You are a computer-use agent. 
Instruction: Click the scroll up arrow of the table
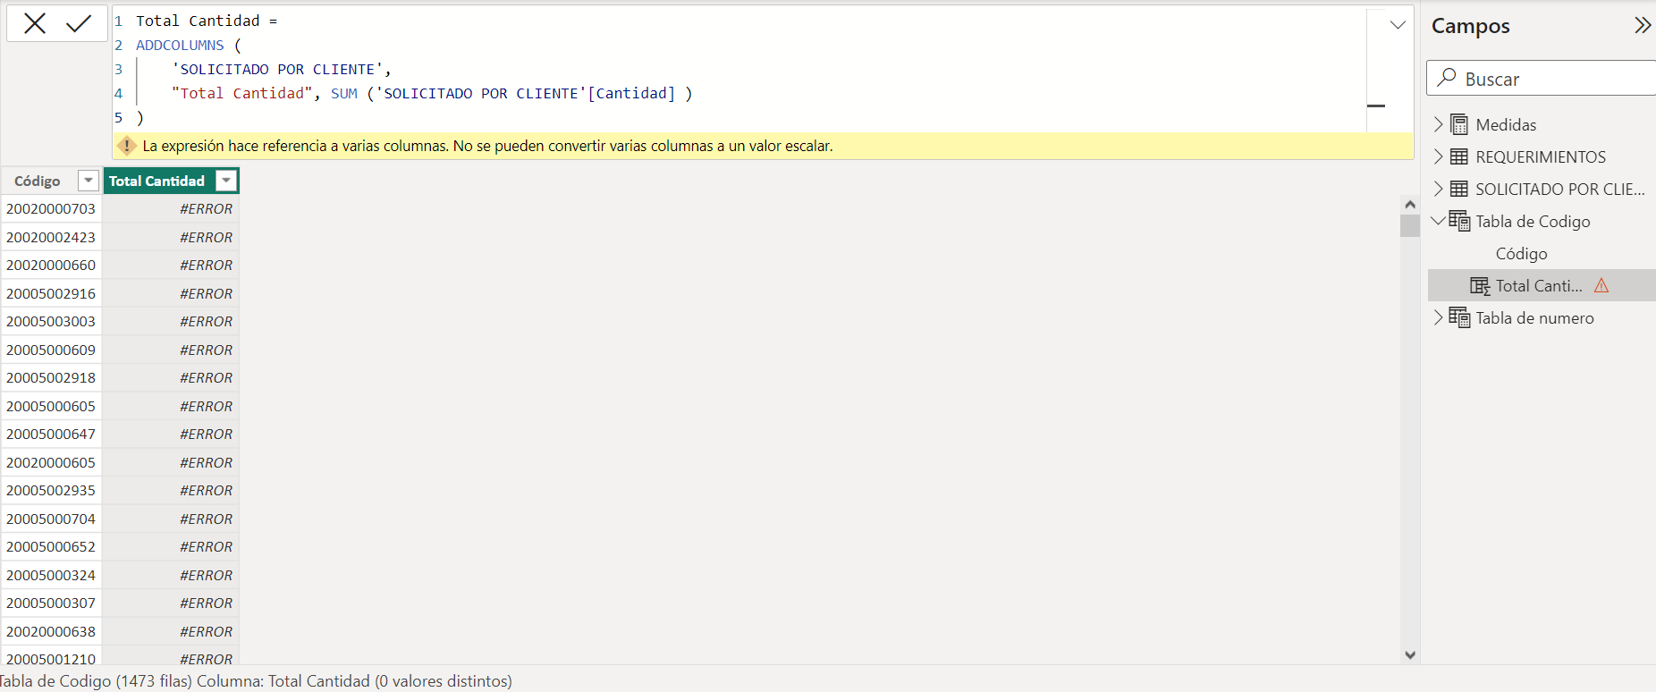[1410, 205]
